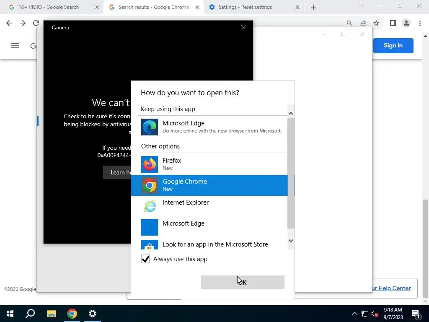The height and width of the screenshot is (322, 429).
Task: Switch to the Search results Google Chrome tab
Action: (x=153, y=7)
